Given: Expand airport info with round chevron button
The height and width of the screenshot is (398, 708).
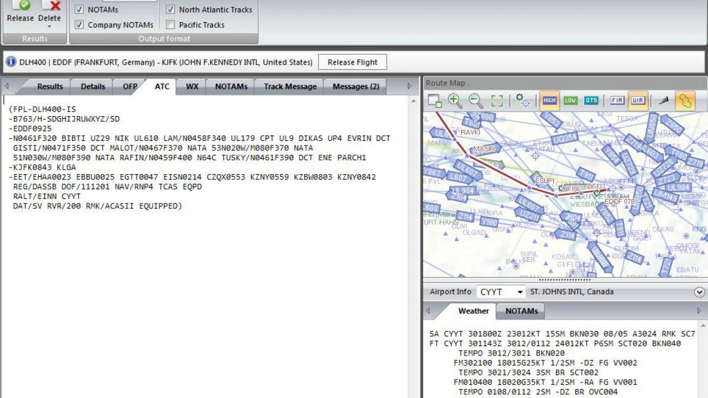Looking at the screenshot, I should point(699,292).
